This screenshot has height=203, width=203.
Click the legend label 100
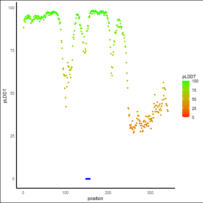point(195,81)
